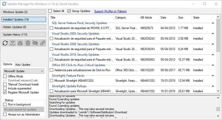The height and width of the screenshot is (120, 222).
Task: Maximize the Update Manager window
Action: (204, 4)
